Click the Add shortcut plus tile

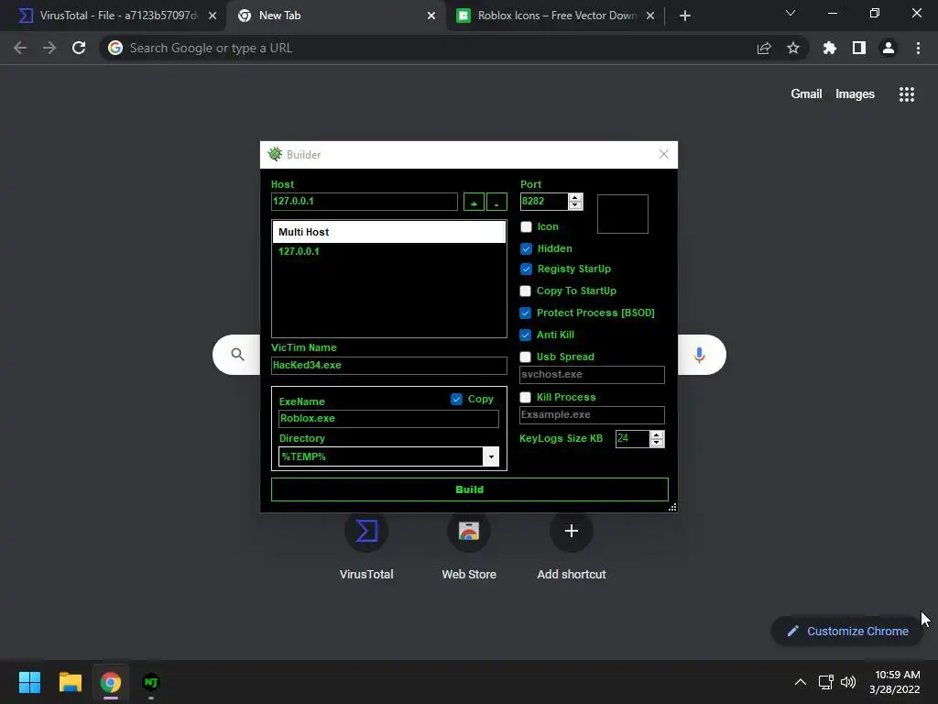click(x=572, y=531)
